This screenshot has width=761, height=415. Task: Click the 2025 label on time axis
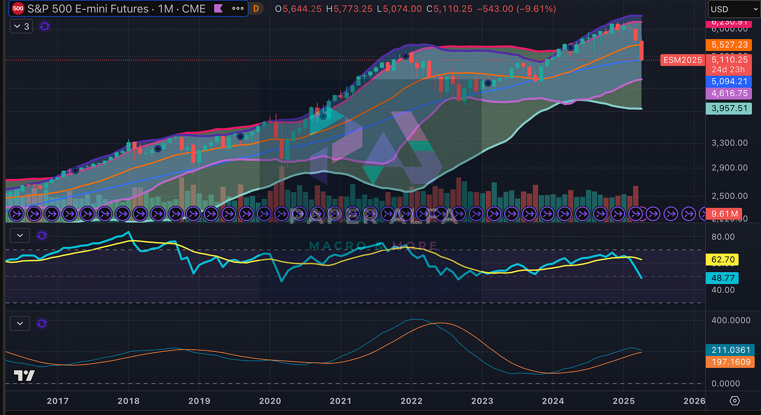624,401
